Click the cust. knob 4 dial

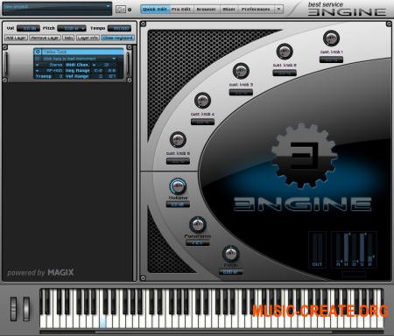point(202,101)
